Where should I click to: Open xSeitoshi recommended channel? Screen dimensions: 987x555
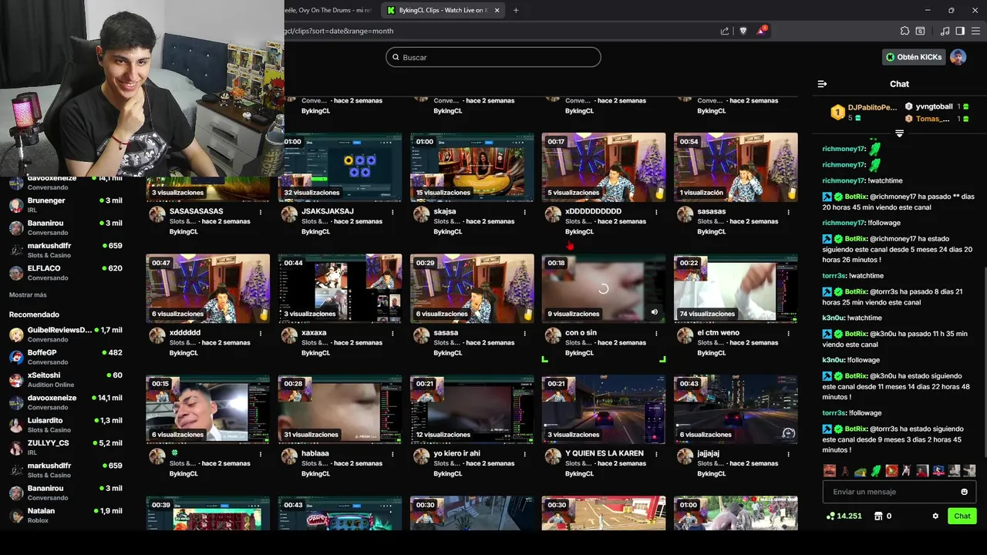pyautogui.click(x=66, y=379)
